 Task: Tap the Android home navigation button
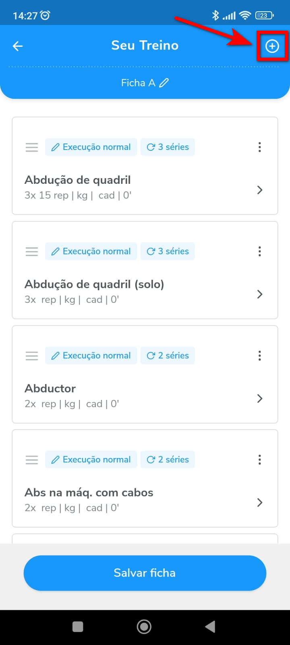[x=144, y=626]
